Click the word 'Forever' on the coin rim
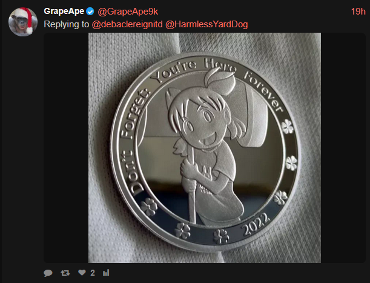 [x=263, y=91]
